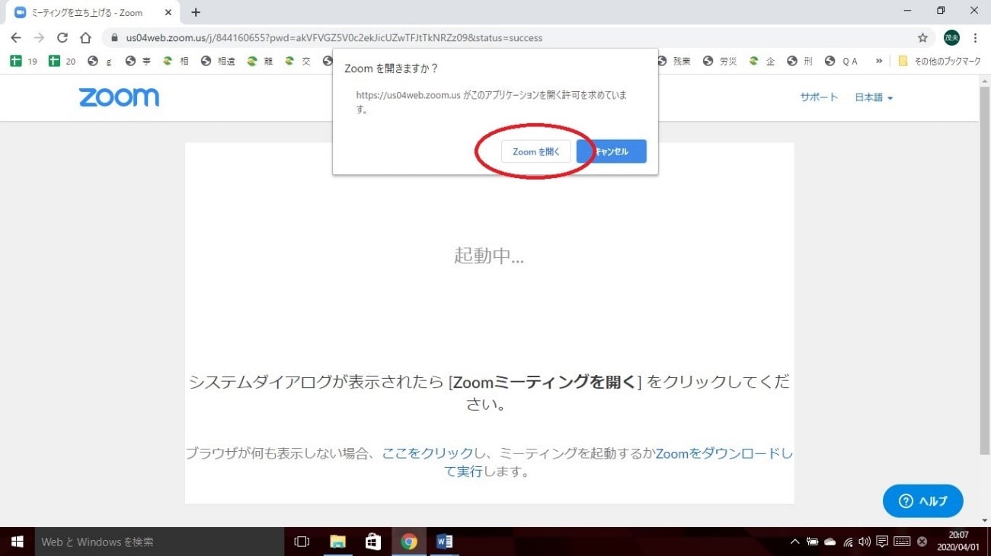The width and height of the screenshot is (991, 556).
Task: Open the volume speaker tray icon
Action: click(x=865, y=542)
